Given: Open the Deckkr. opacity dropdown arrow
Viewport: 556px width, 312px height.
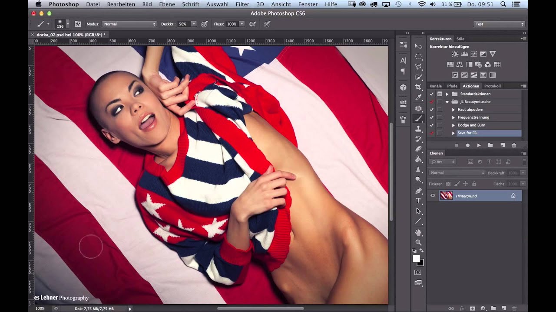Looking at the screenshot, I should [x=193, y=24].
